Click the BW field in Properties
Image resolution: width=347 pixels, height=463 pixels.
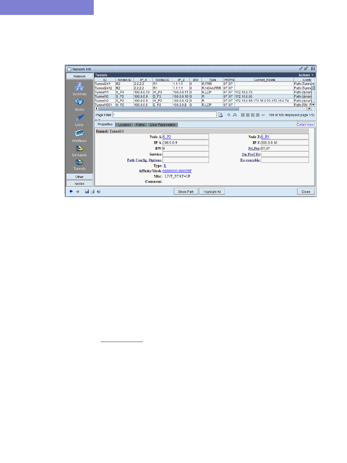point(186,149)
